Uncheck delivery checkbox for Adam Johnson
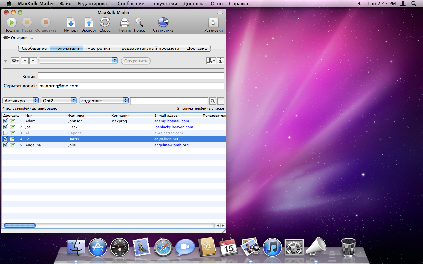The width and height of the screenshot is (423, 264). (5, 121)
